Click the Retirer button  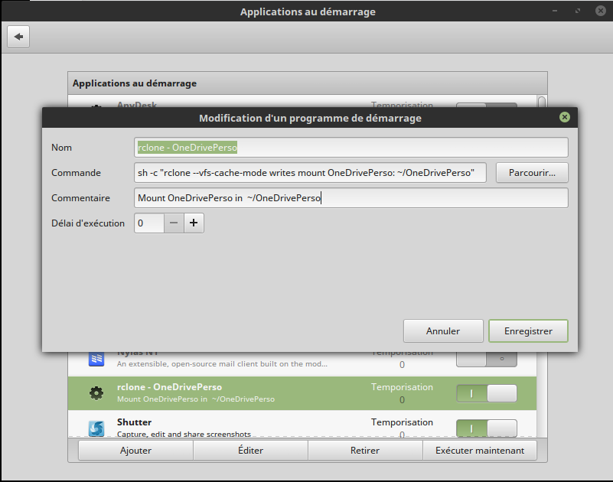coord(365,451)
